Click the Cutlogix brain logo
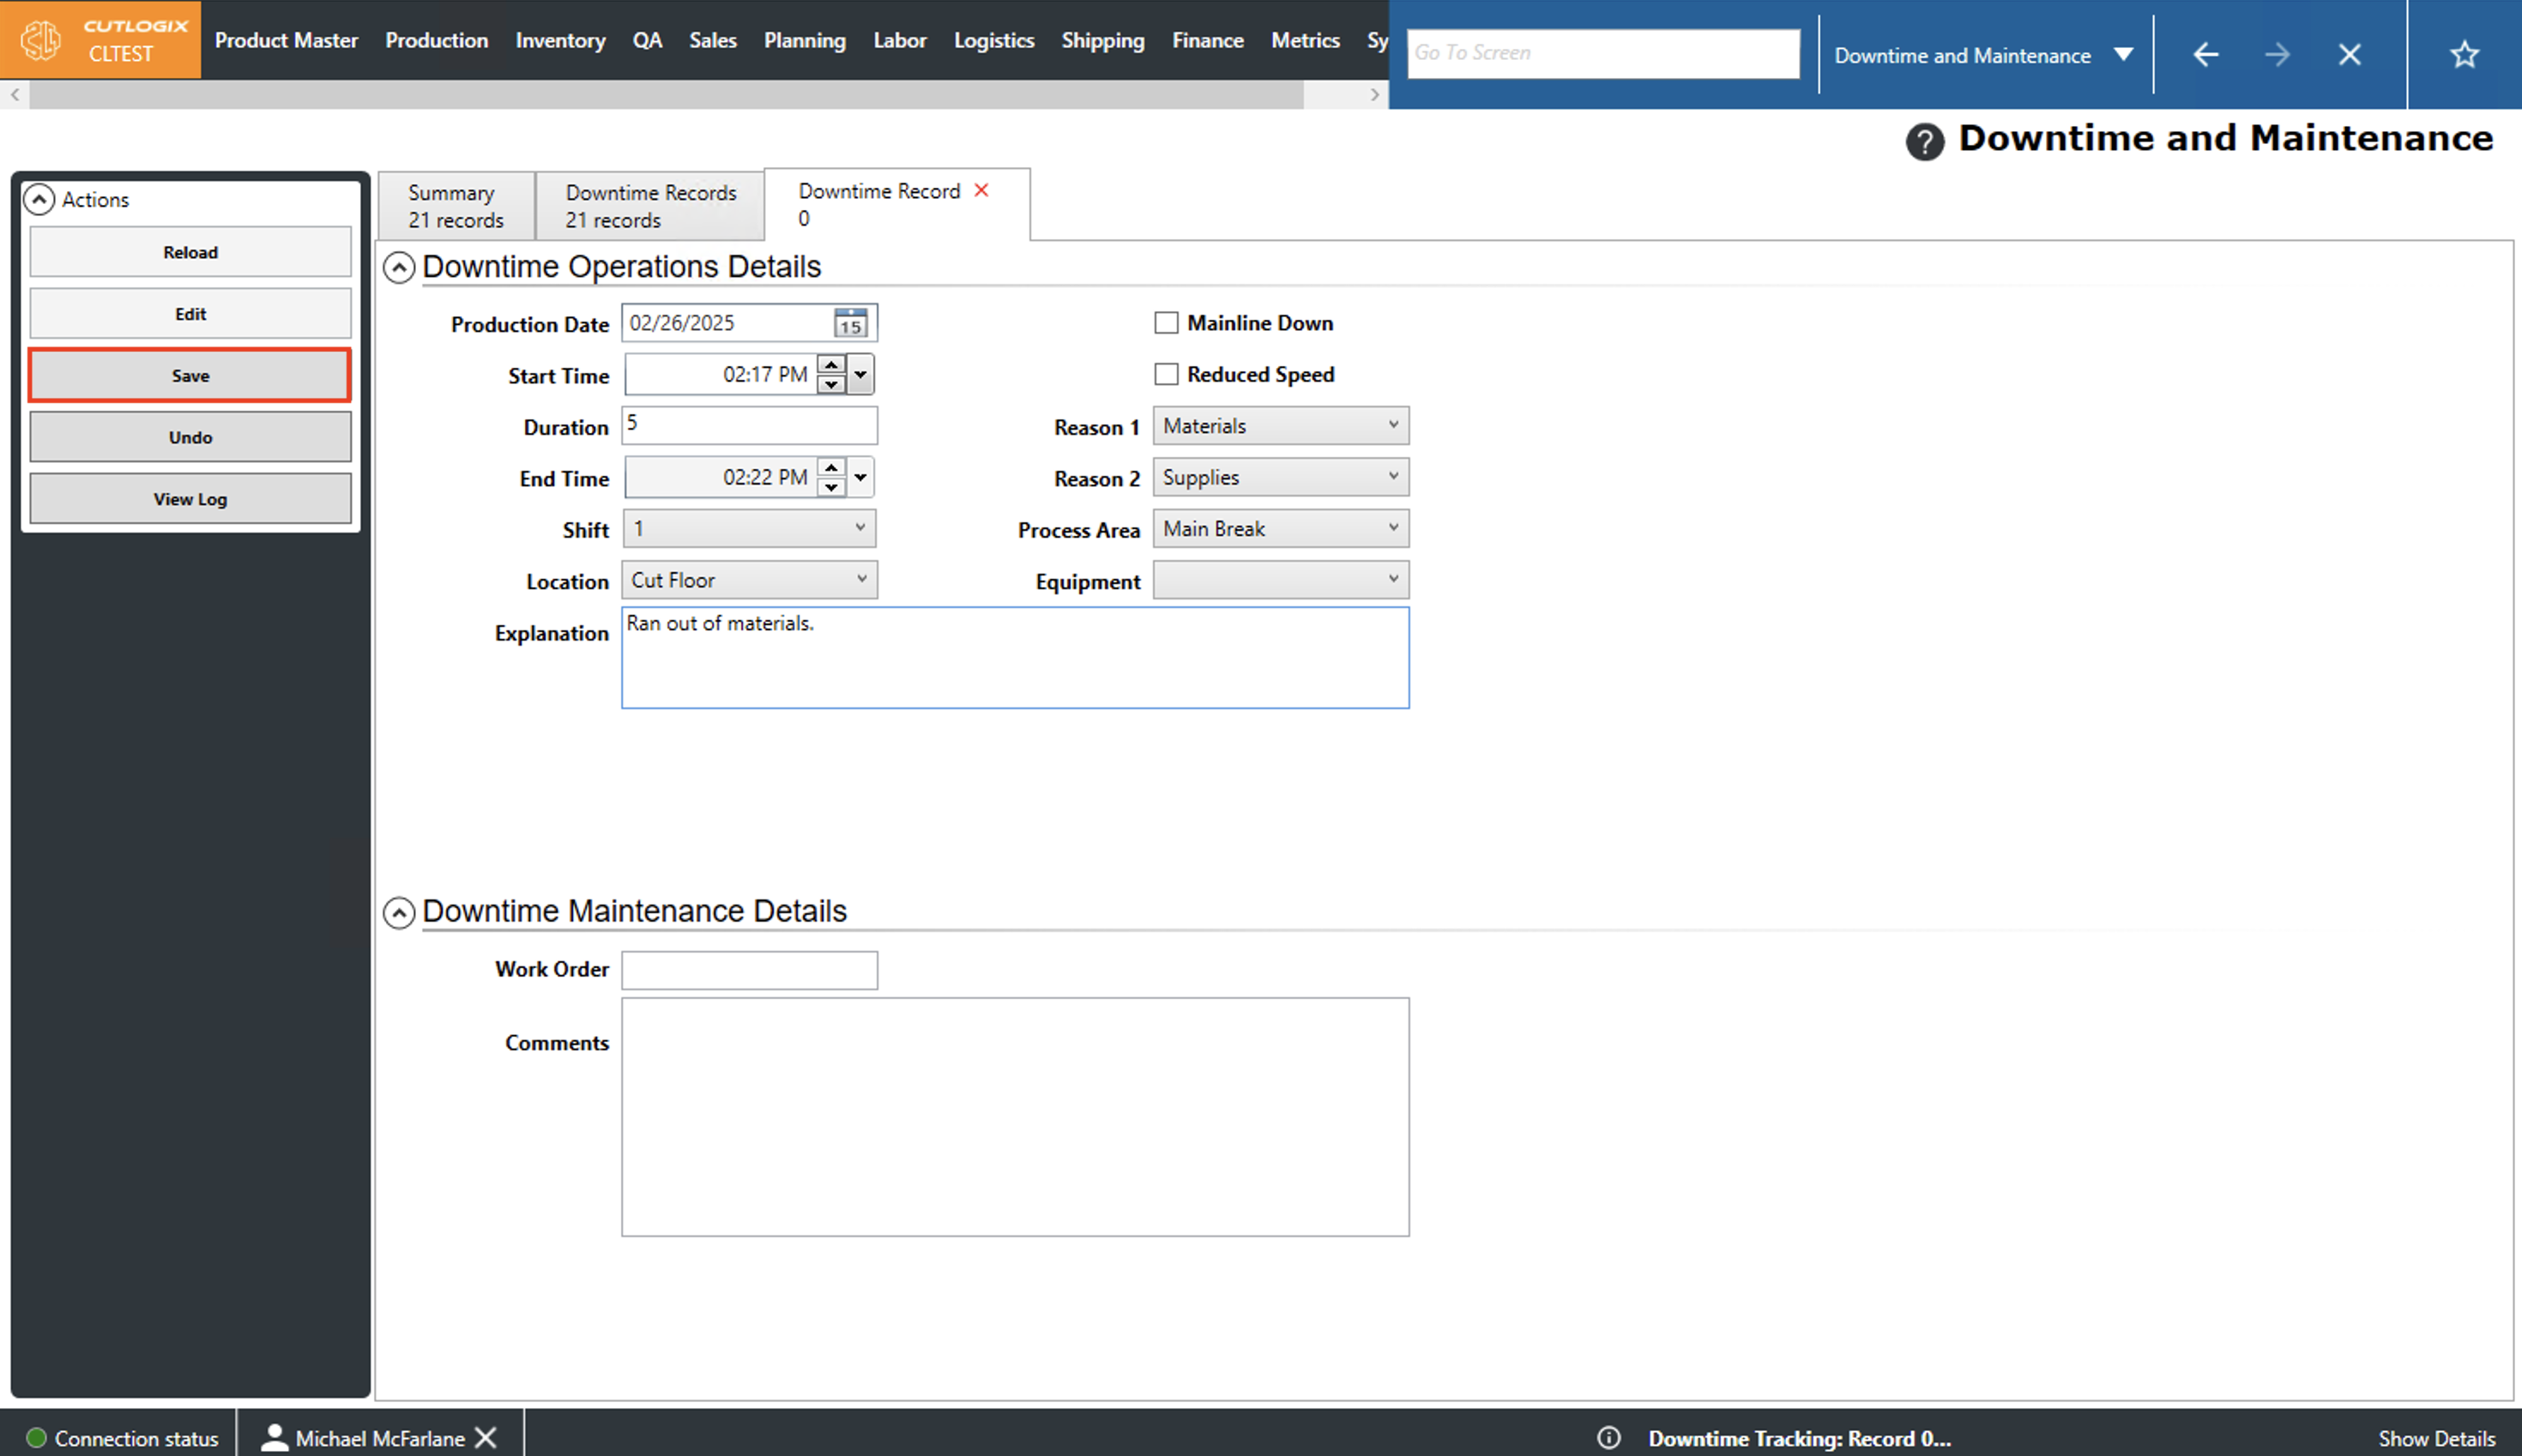This screenshot has width=2522, height=1456. point(41,40)
